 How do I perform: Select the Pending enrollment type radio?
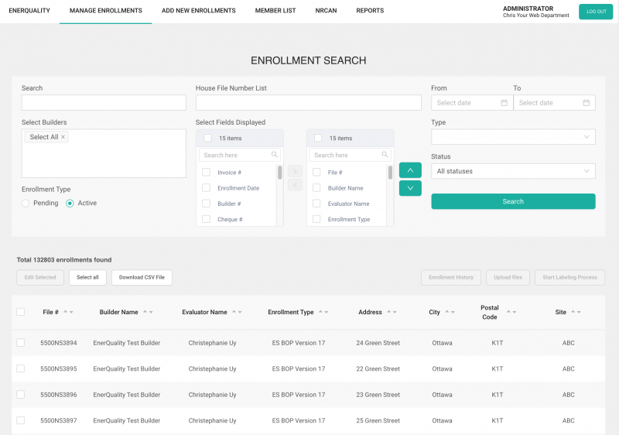coord(26,204)
